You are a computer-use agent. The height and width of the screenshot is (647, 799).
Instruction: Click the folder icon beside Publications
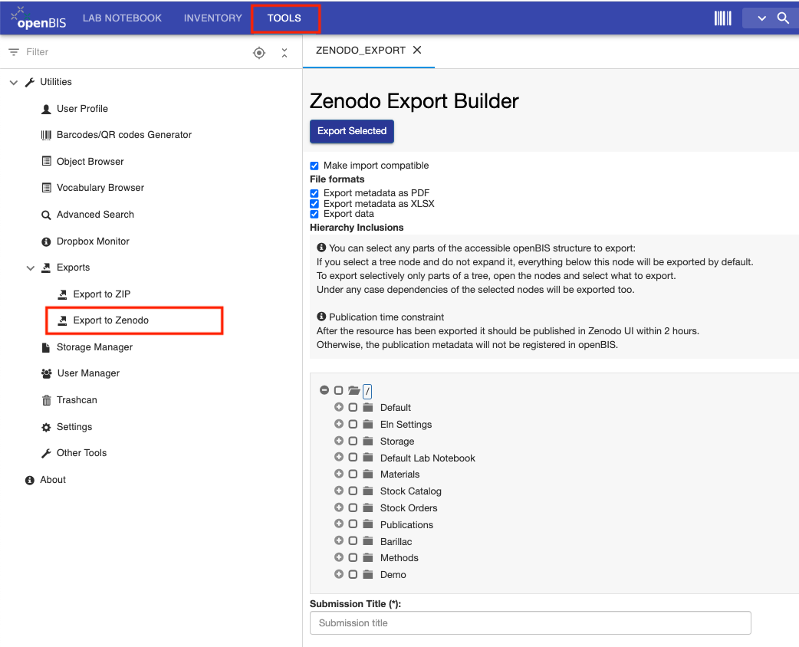click(368, 524)
